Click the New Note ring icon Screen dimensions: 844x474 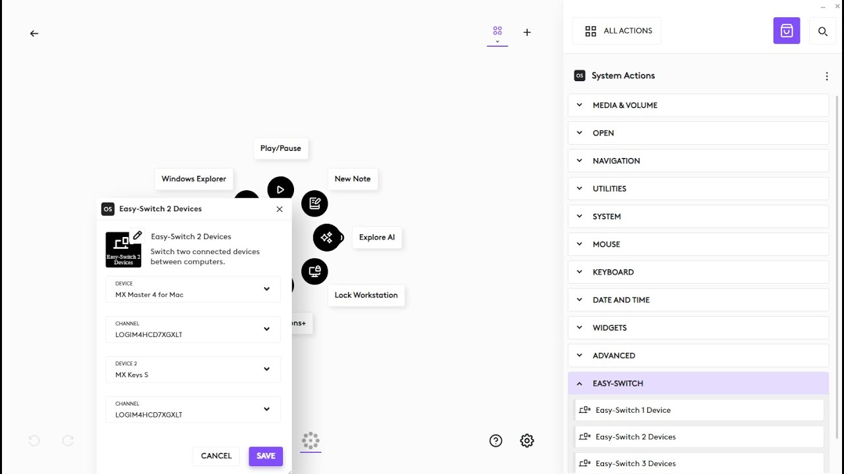pyautogui.click(x=315, y=203)
